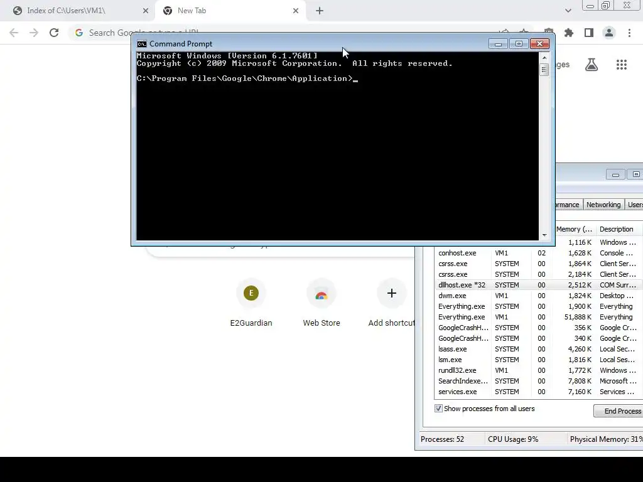The image size is (643, 482).
Task: Switch to the Index of C:\Users\VM1 tab
Action: [x=77, y=11]
